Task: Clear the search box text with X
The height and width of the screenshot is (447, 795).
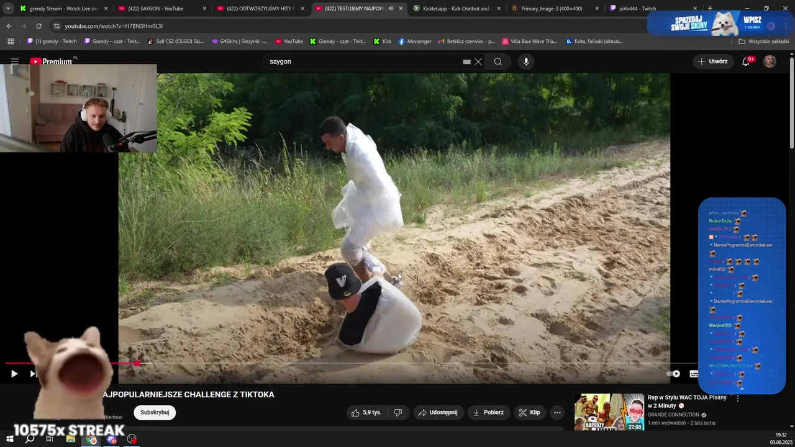Action: pos(478,61)
